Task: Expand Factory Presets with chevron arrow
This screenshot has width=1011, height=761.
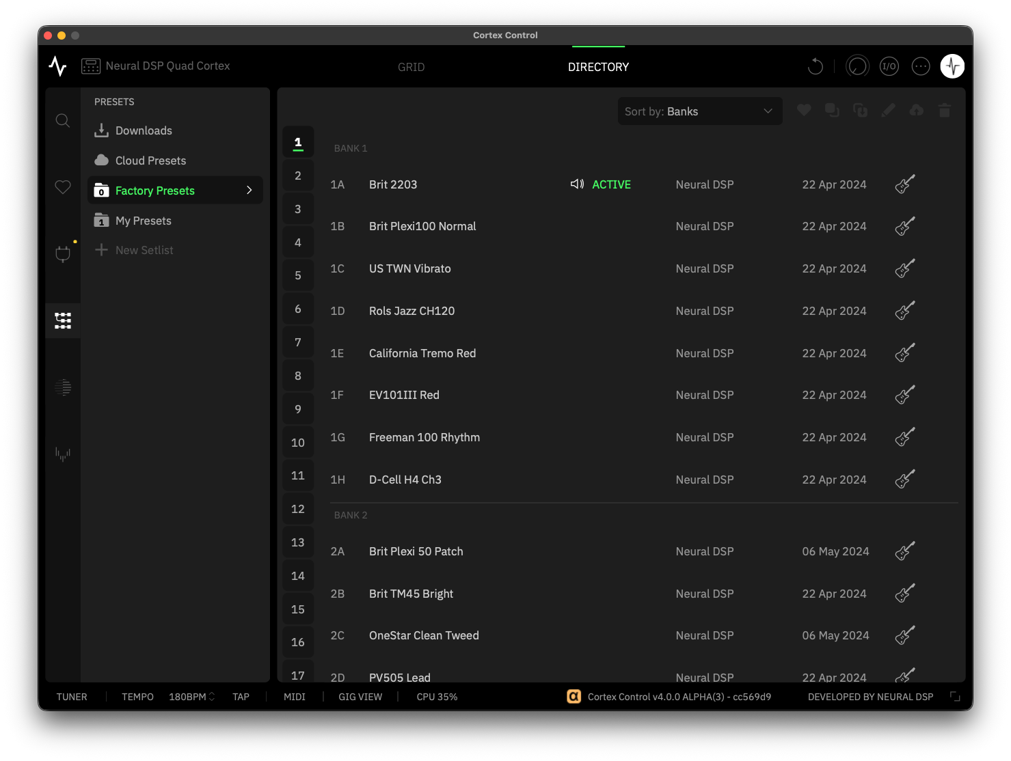Action: (x=250, y=191)
